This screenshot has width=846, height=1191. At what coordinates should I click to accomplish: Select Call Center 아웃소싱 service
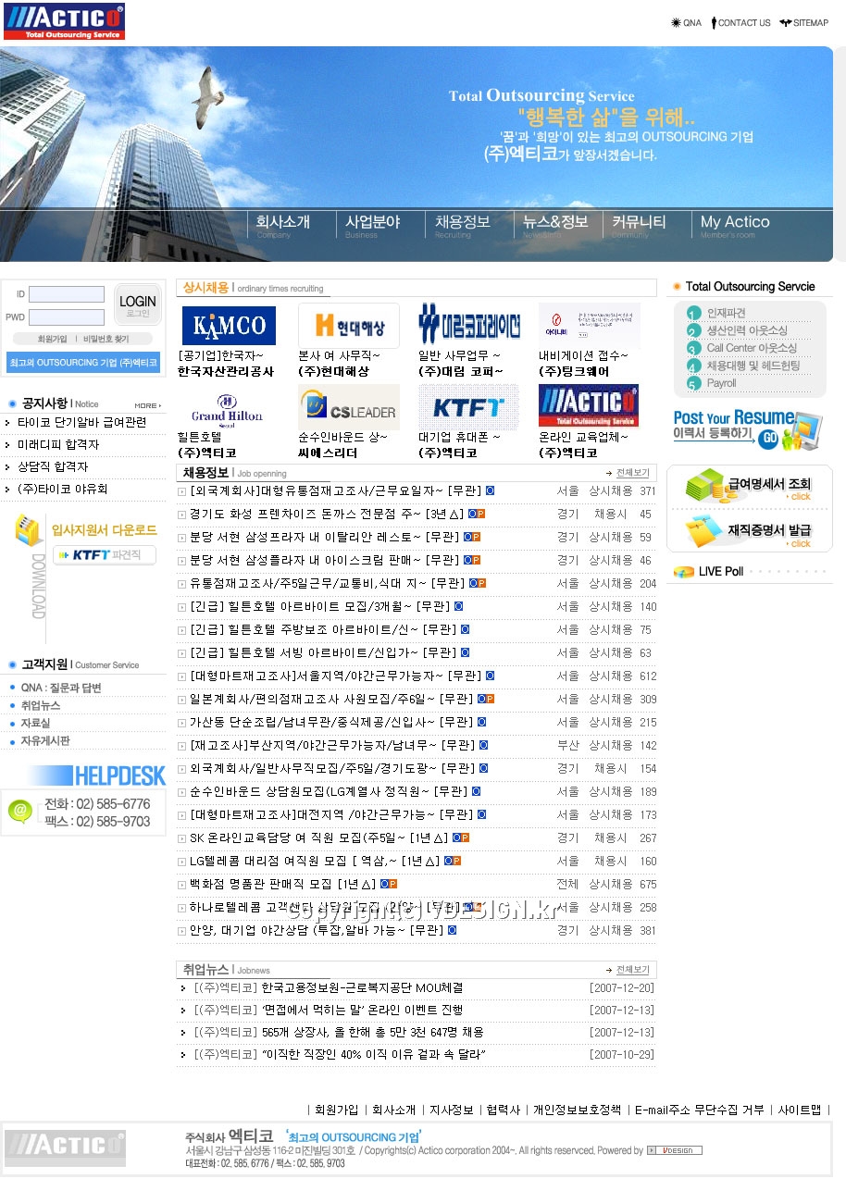[752, 348]
